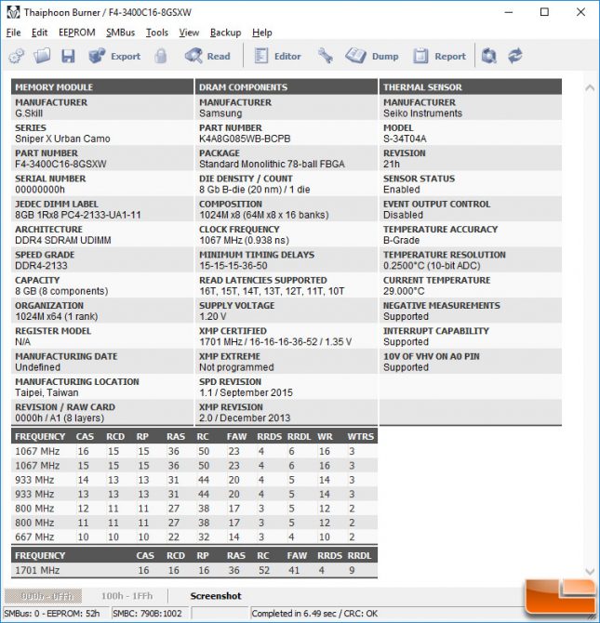Click the Dump book icon
The width and height of the screenshot is (600, 623).
[x=355, y=56]
